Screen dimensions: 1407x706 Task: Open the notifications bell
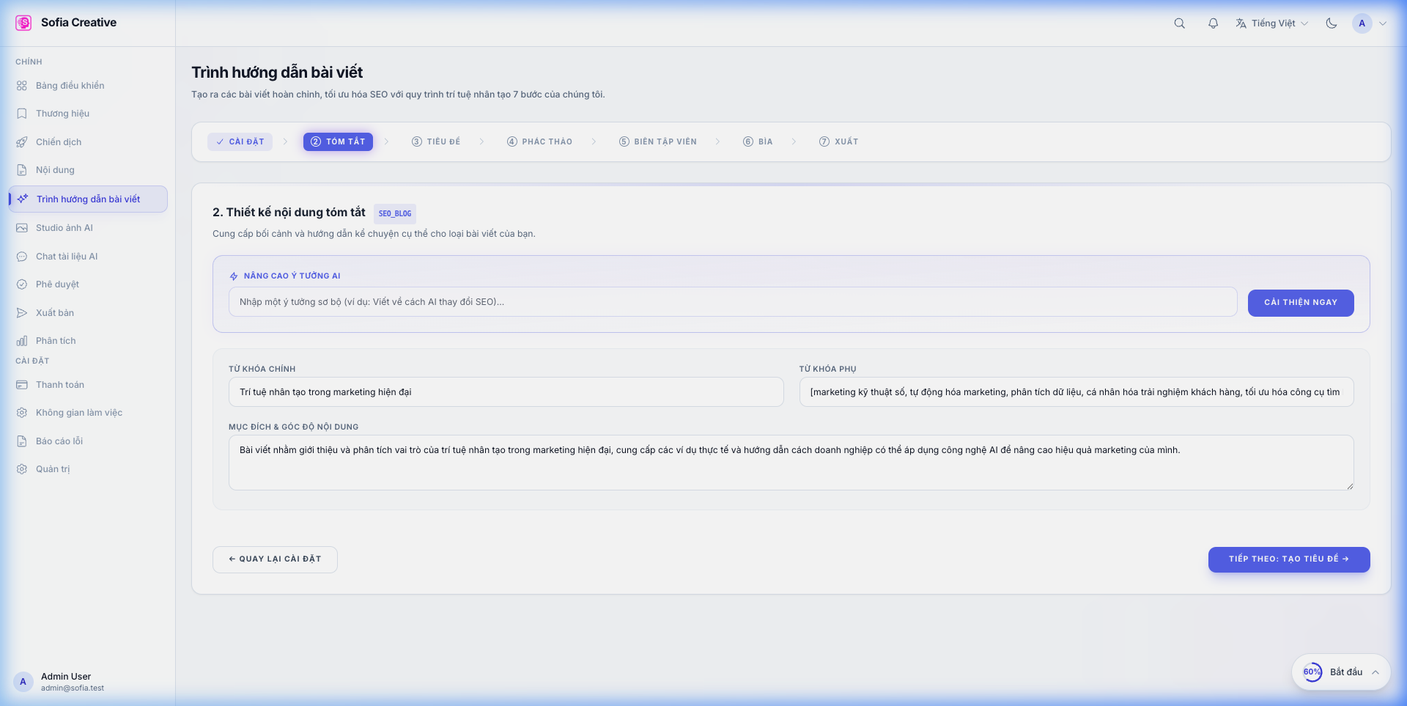[x=1213, y=23]
